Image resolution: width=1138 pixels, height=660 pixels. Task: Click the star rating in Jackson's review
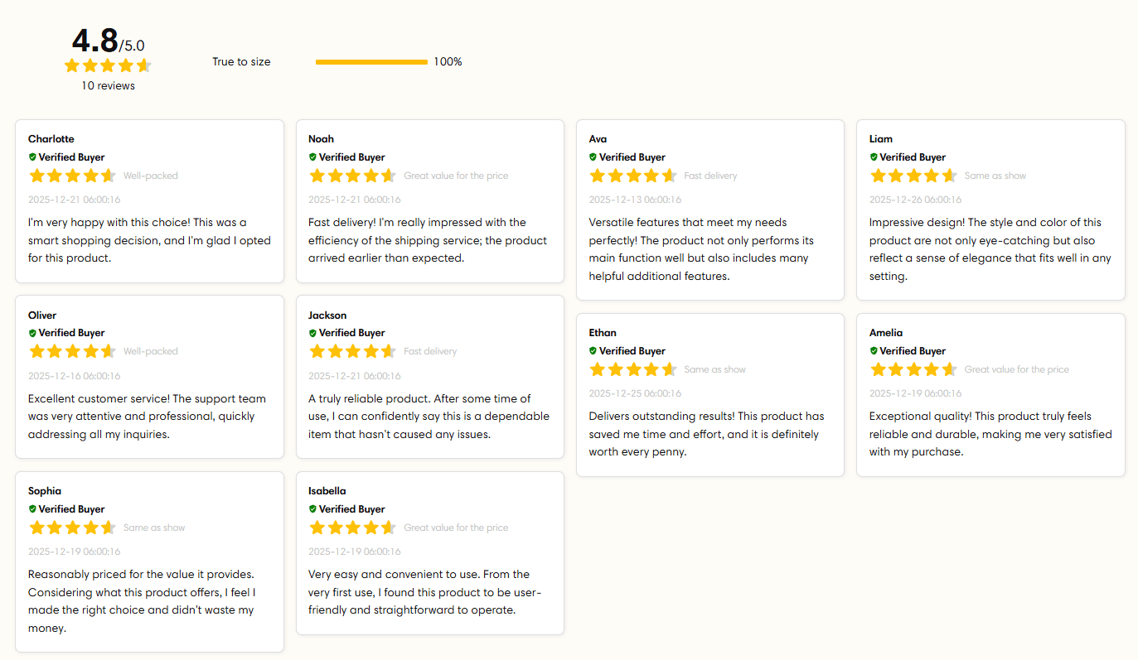352,351
